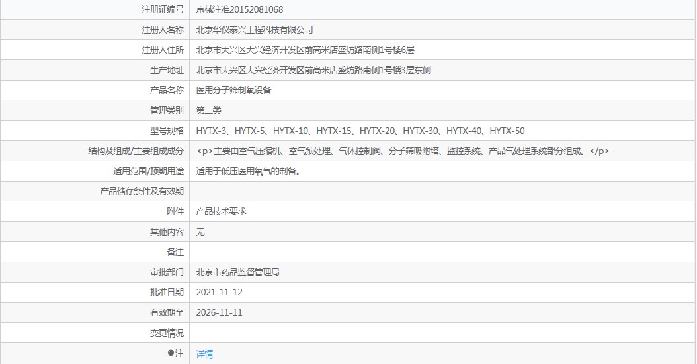The height and width of the screenshot is (364, 697).
Task: Click the 结构及组成/主要组成成分 label
Action: [136, 151]
